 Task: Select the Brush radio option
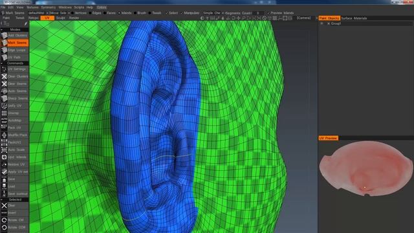pyautogui.click(x=140, y=13)
